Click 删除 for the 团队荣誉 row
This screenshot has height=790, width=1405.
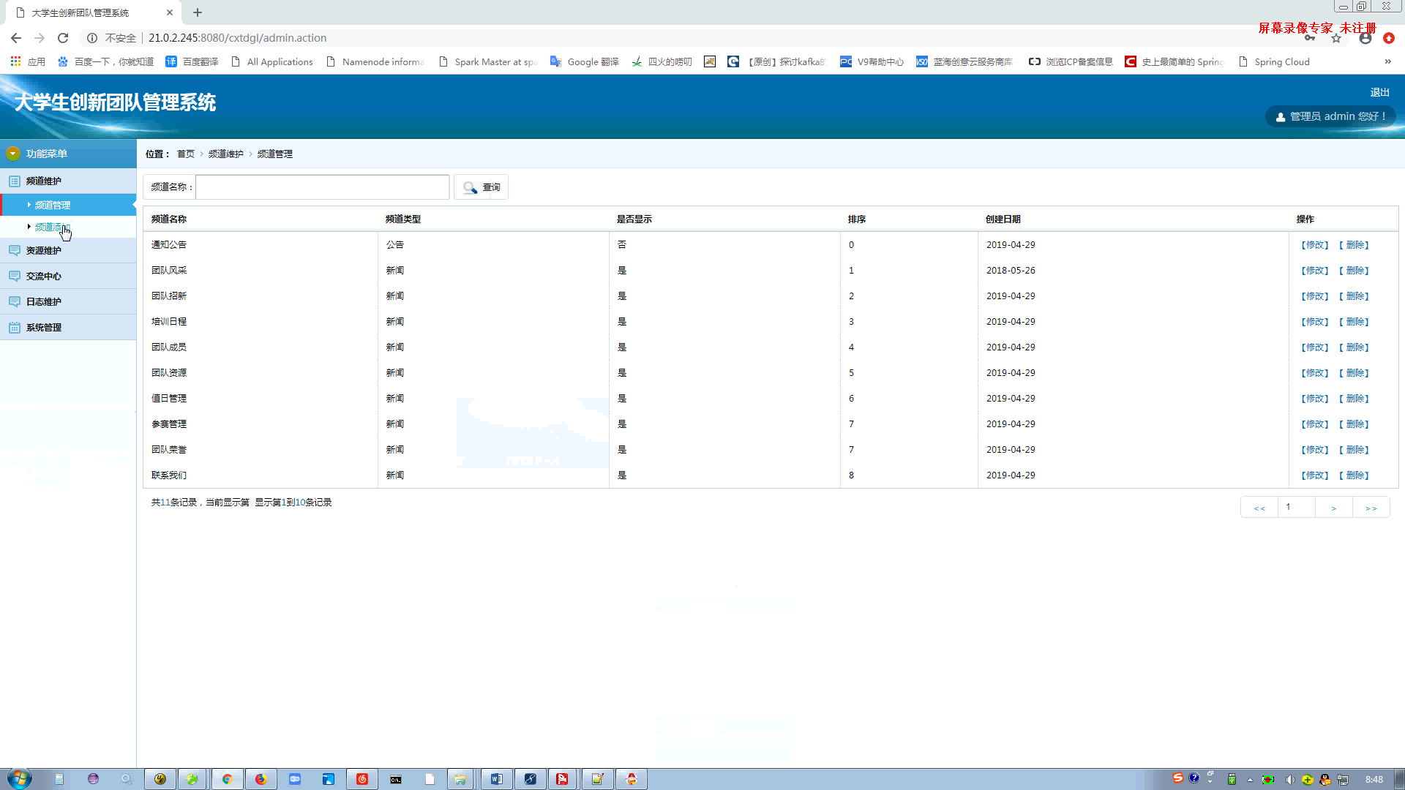pyautogui.click(x=1354, y=450)
